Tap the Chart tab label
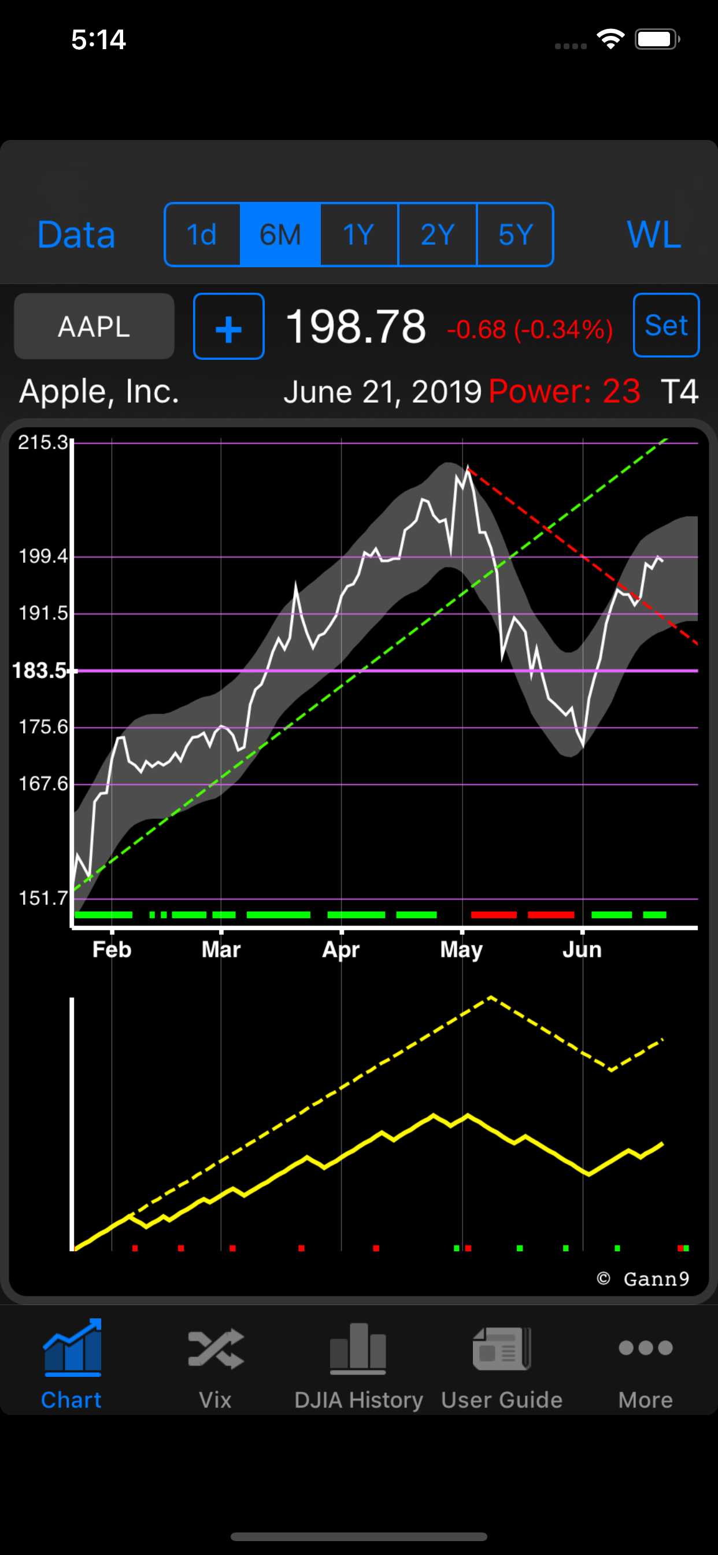 coord(71,1400)
